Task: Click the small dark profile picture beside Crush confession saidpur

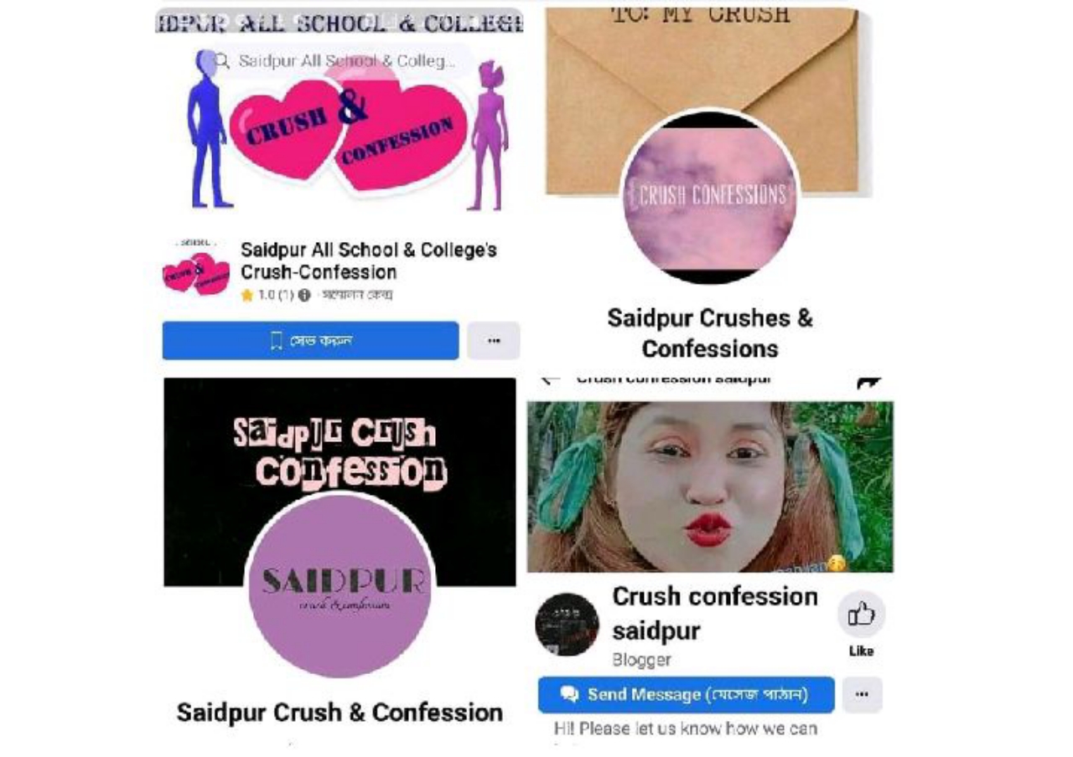Action: tap(567, 625)
